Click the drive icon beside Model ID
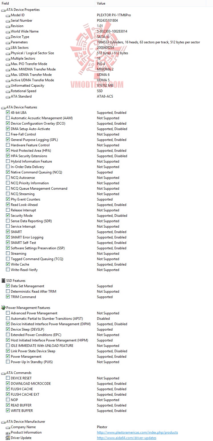The image size is (213, 441). (x=8, y=15)
